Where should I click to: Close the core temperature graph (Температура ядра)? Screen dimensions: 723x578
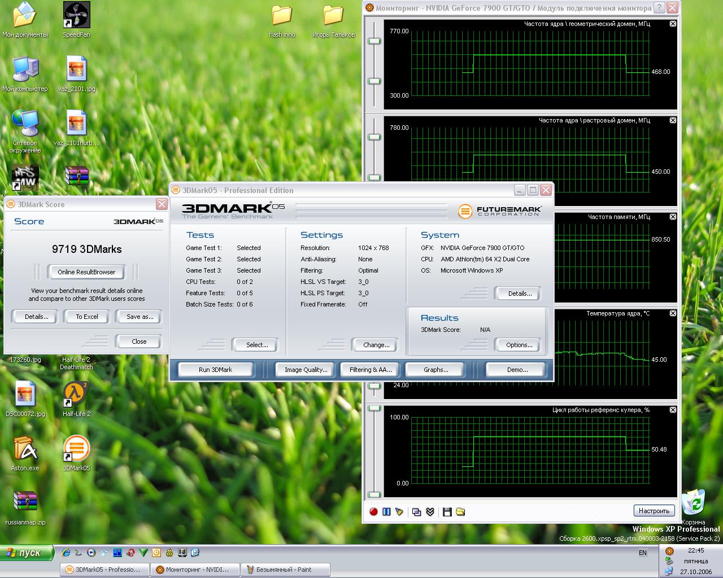coord(673,313)
